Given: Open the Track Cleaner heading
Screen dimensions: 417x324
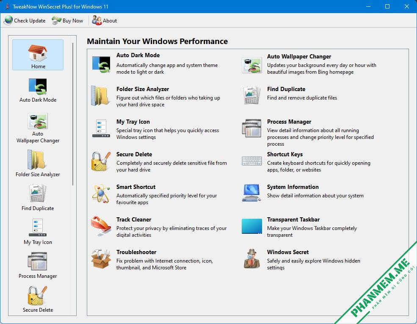Looking at the screenshot, I should (134, 219).
